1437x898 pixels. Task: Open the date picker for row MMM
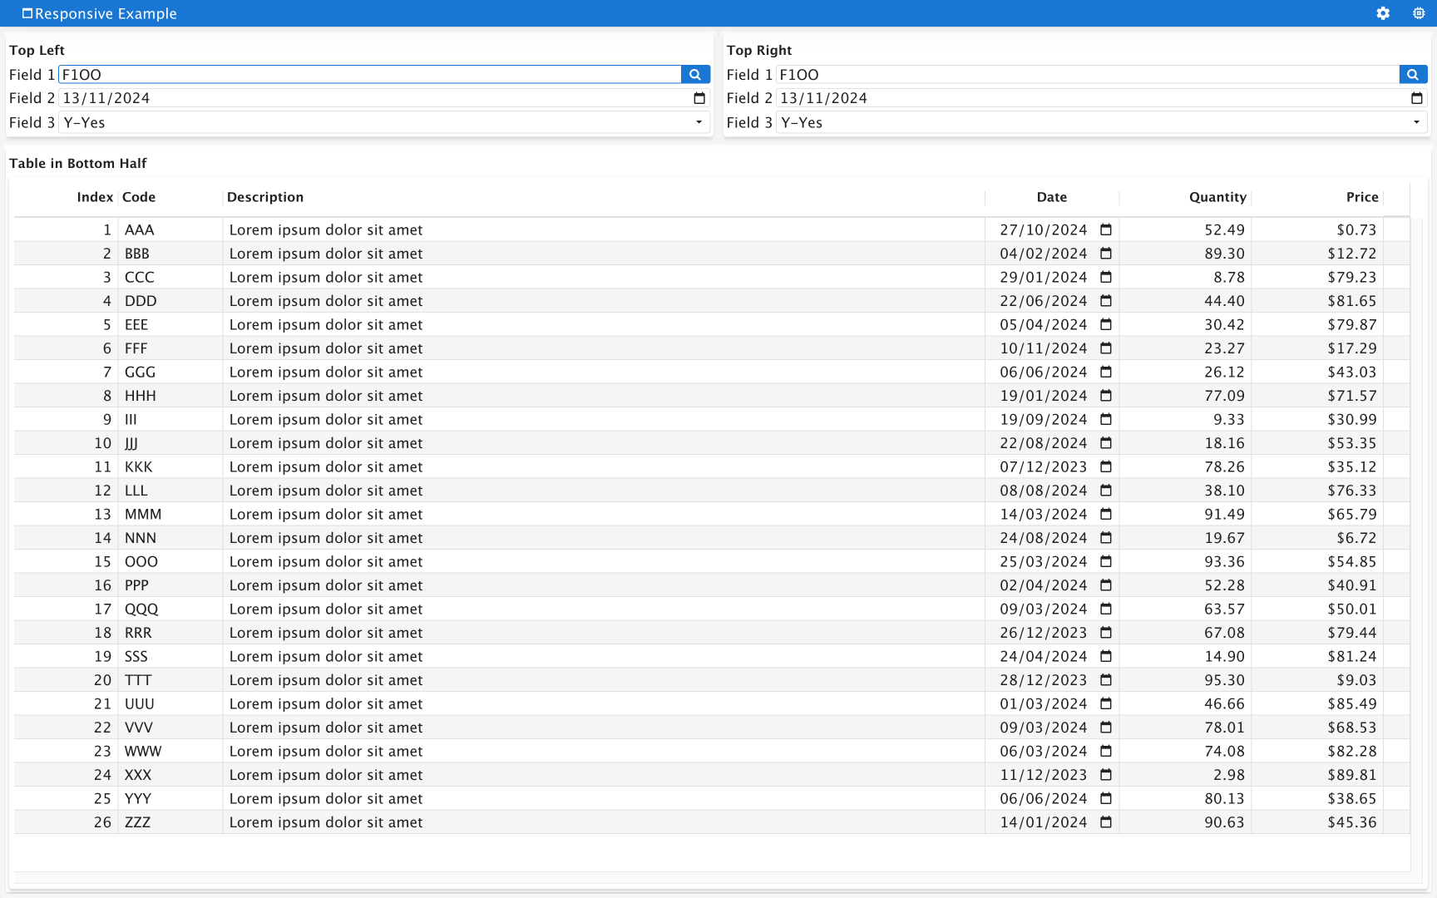(x=1106, y=515)
